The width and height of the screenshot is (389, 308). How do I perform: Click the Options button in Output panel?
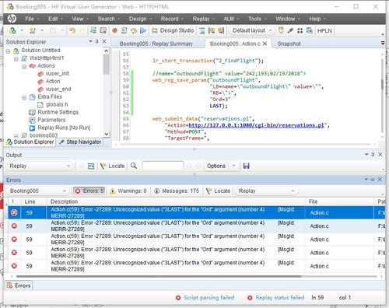(216, 166)
